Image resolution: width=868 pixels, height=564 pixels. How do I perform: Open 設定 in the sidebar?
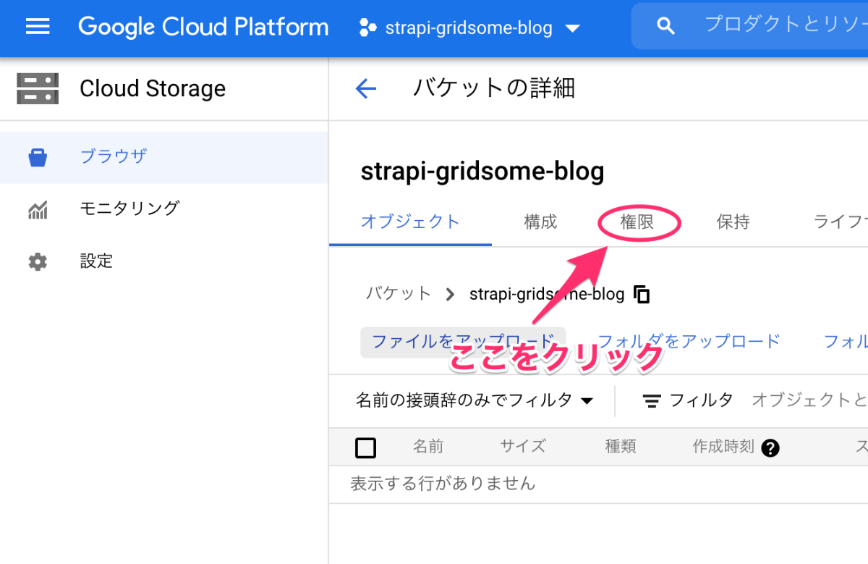(x=164, y=261)
